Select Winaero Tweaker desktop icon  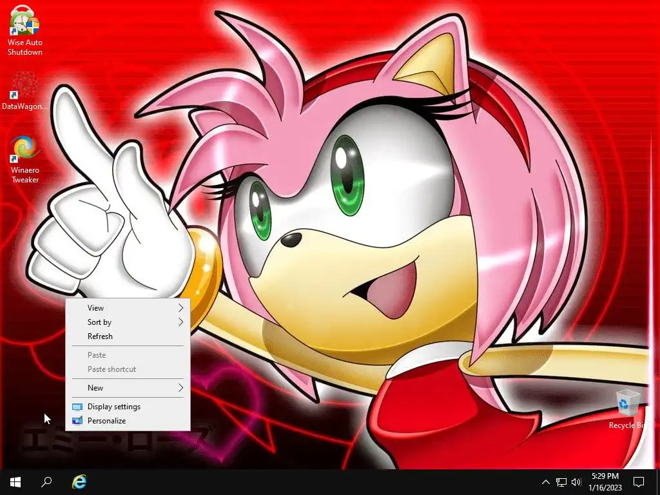[x=25, y=159]
